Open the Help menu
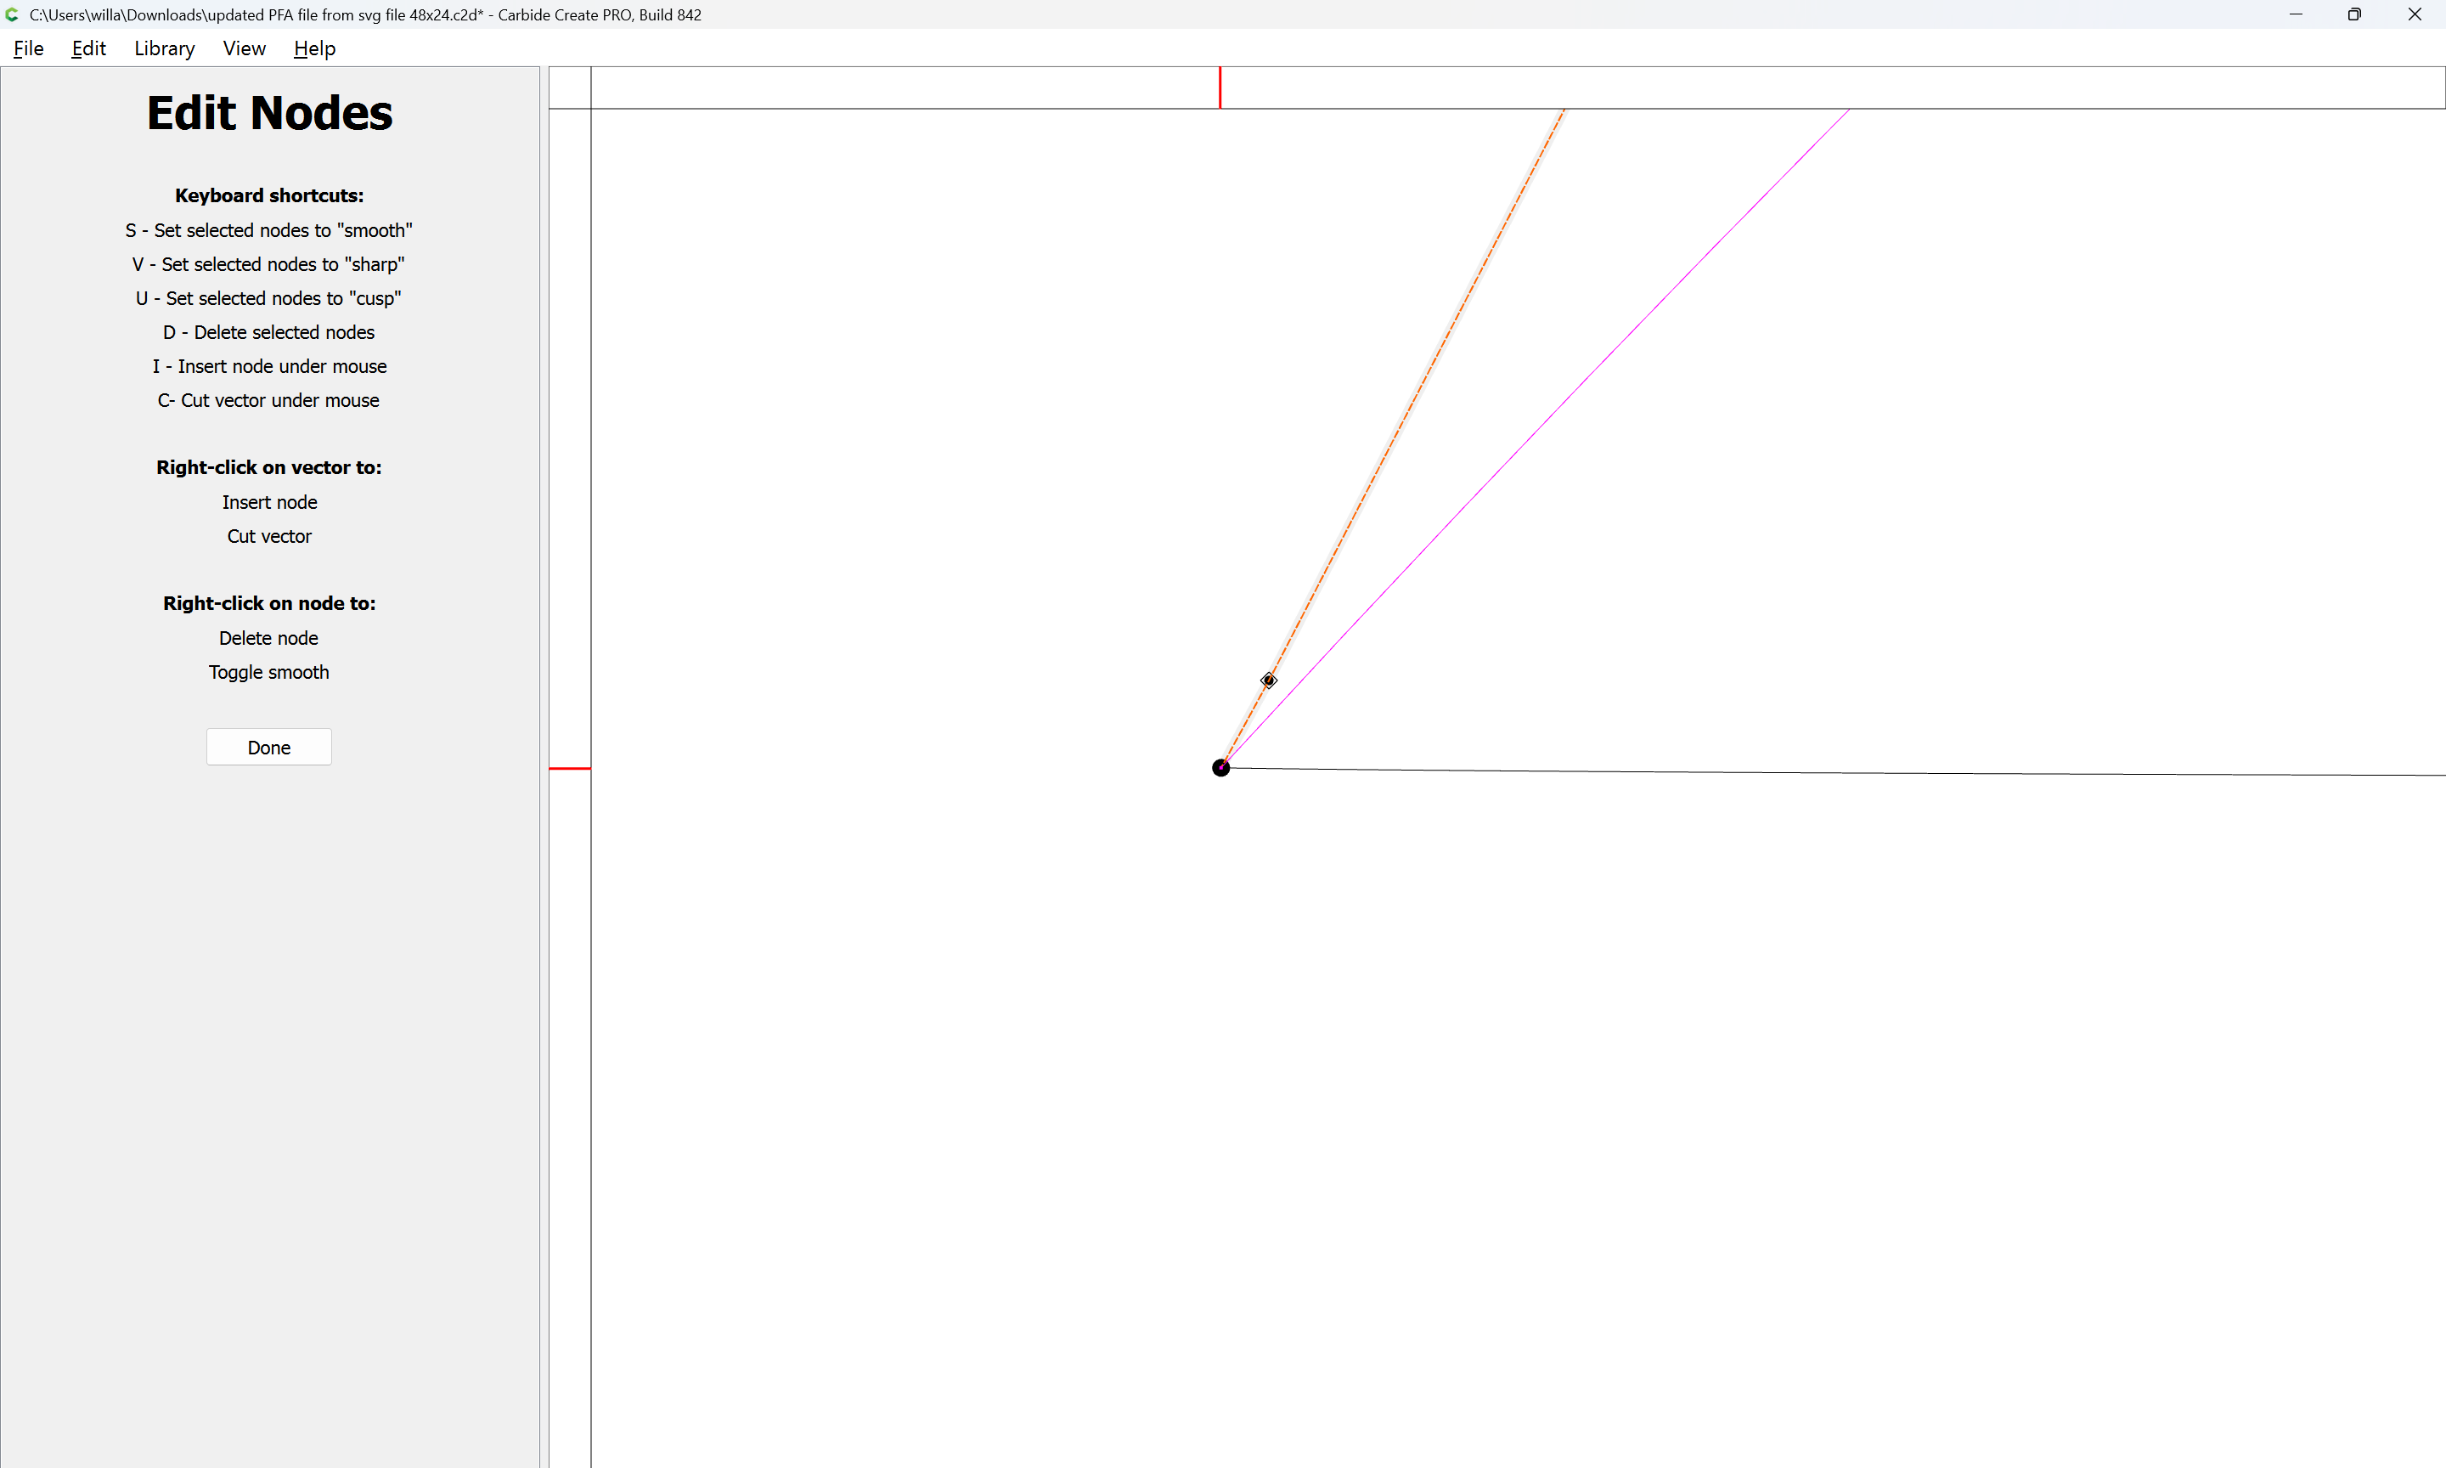This screenshot has width=2446, height=1468. point(314,48)
